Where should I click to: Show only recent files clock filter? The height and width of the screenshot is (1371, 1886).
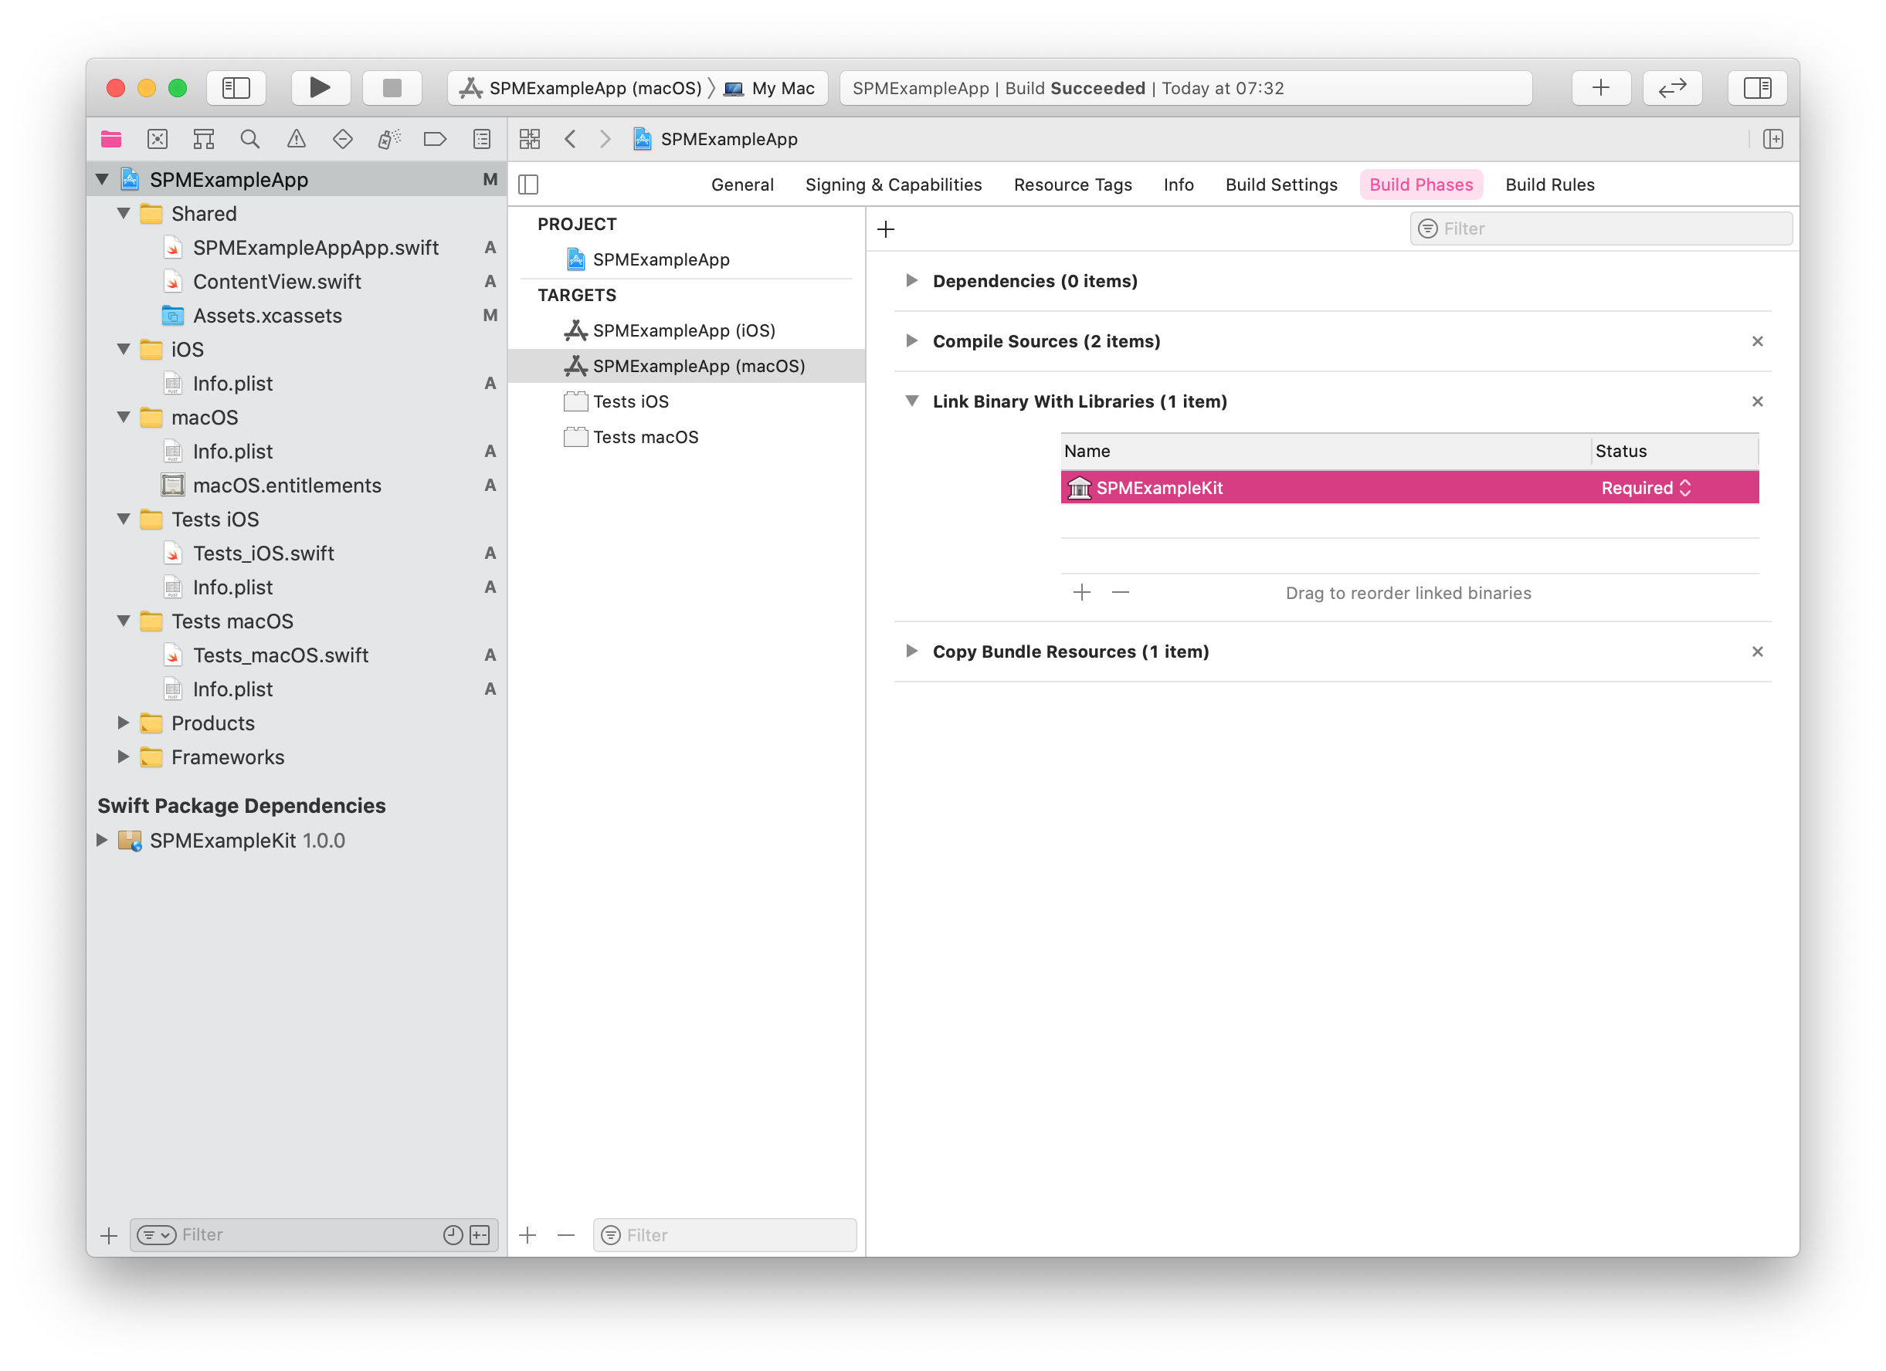453,1235
